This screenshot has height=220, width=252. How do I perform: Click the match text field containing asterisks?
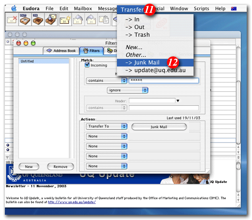coord(163,81)
